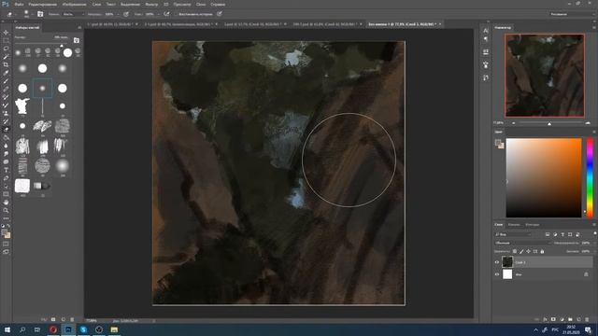Toggle pressure for opacity button
This screenshot has width=598, height=336.
point(126,14)
